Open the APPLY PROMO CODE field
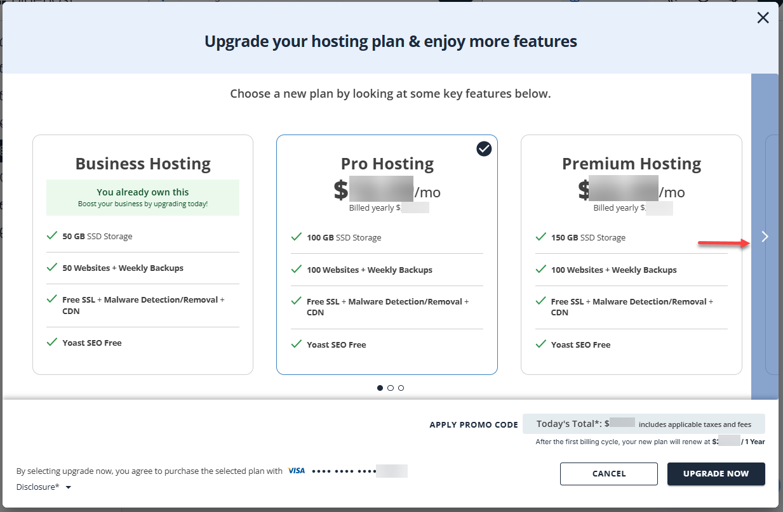This screenshot has height=512, width=783. click(473, 424)
